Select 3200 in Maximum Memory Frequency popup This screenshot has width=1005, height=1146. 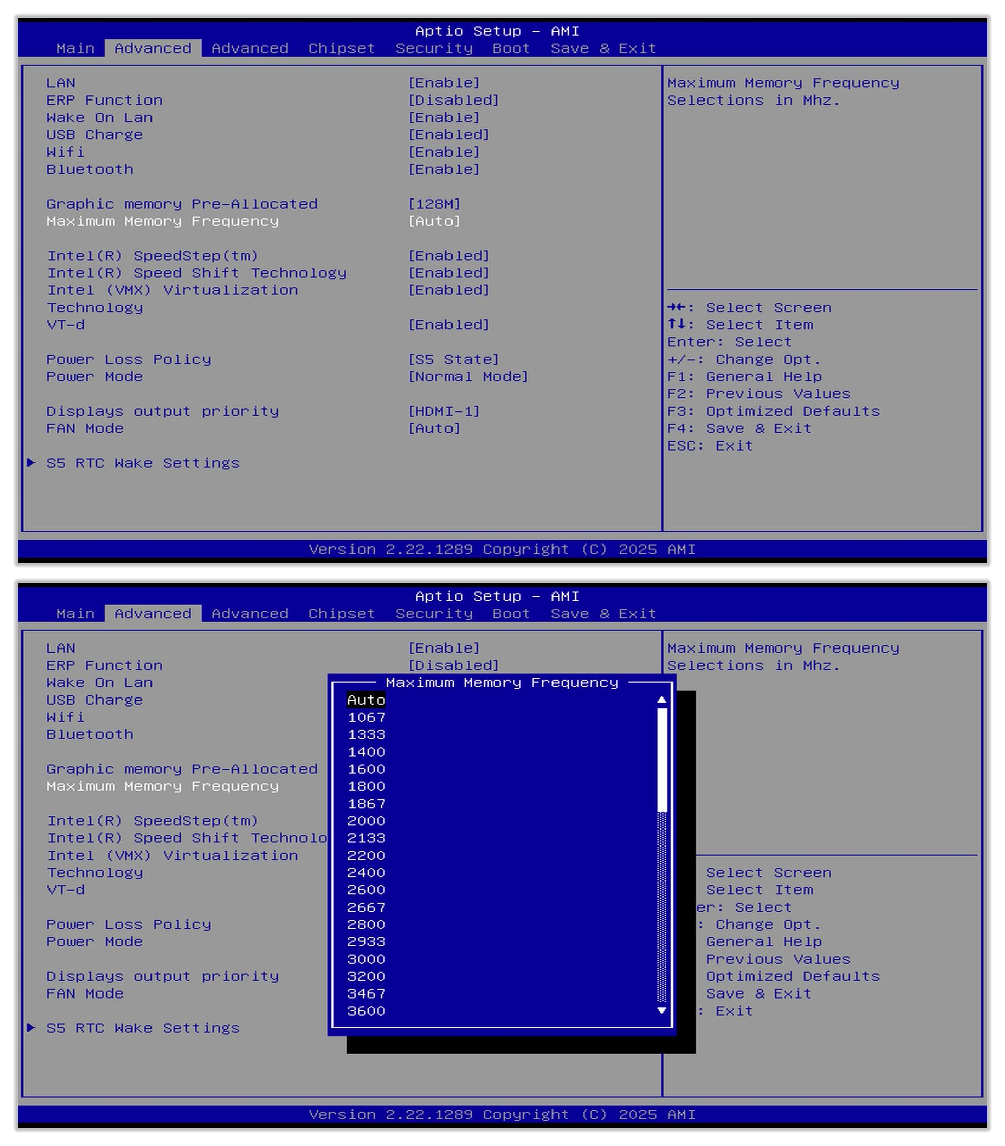click(x=366, y=976)
